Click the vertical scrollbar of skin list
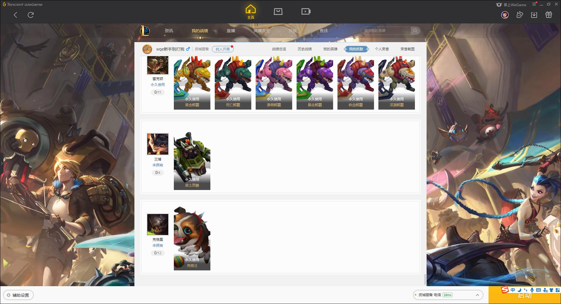Viewport: 561px width, 304px height. click(425, 279)
